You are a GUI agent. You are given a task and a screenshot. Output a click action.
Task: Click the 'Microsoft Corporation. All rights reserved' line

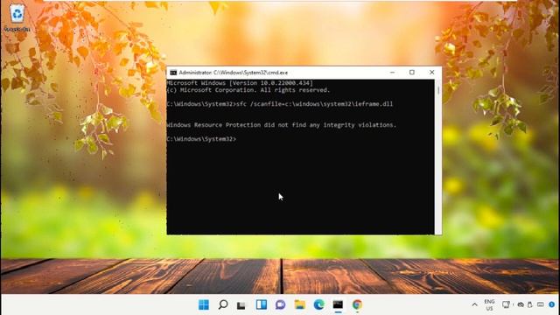[x=248, y=90]
